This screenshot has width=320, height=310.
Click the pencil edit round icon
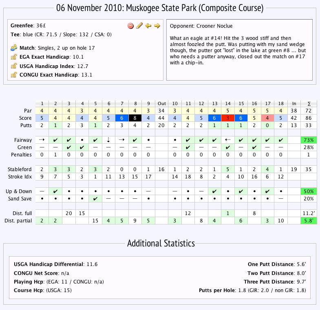pyautogui.click(x=139, y=26)
